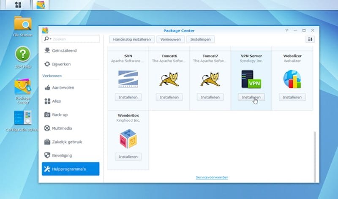Install the WonderBox package
Screen dimensions: 338x199
[x=128, y=157]
